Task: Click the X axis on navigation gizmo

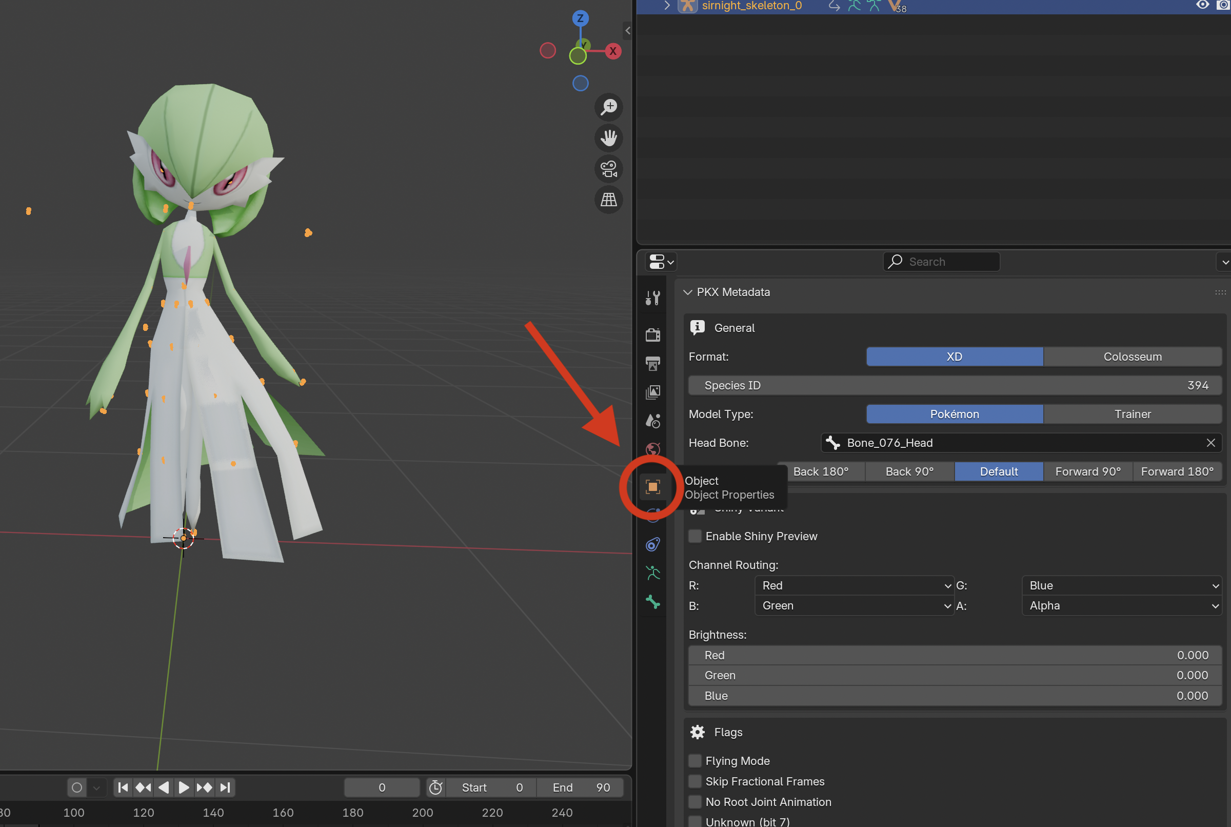Action: 612,51
